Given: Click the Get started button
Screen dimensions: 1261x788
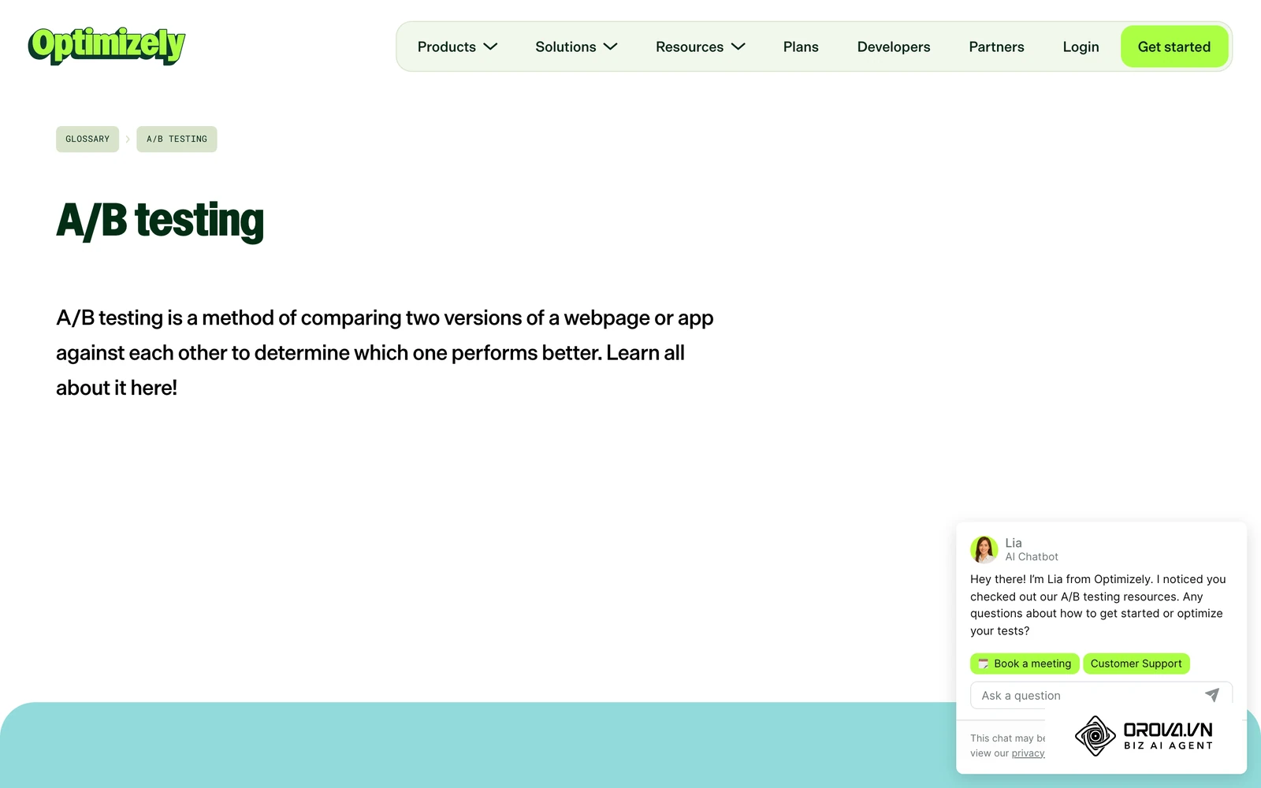Looking at the screenshot, I should [x=1174, y=46].
